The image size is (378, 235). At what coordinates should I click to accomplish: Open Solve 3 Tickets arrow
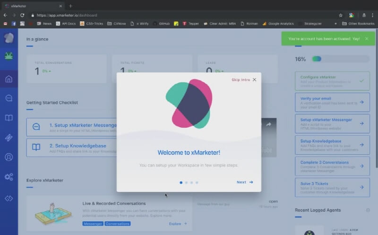pos(361,187)
